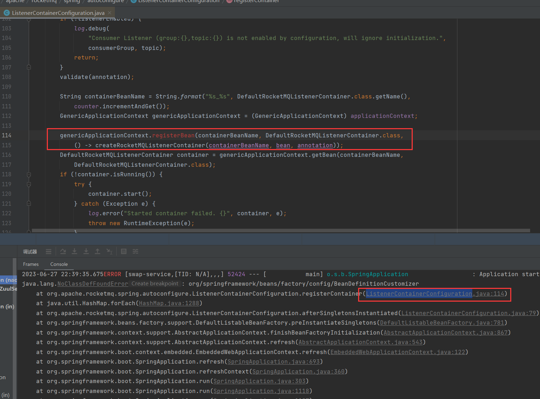Open EmbeddedWebApplicationContext.java:122 link
The height and width of the screenshot is (399, 540).
tap(398, 352)
